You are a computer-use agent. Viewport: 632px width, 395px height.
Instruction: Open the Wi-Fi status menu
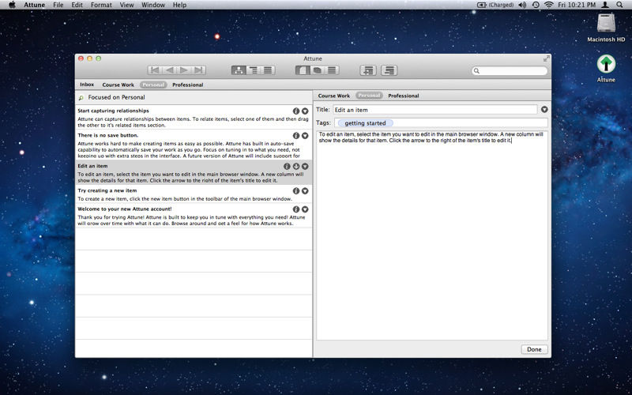click(x=548, y=5)
